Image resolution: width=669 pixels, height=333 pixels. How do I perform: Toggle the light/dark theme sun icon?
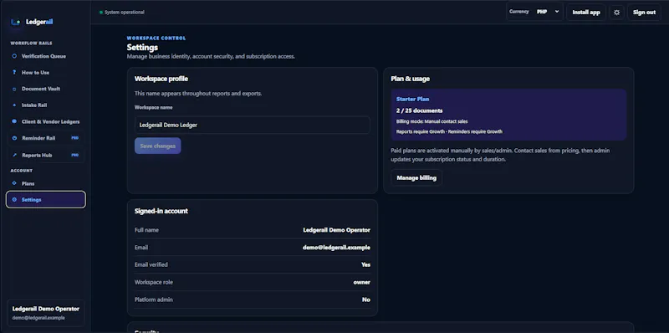[x=616, y=13]
